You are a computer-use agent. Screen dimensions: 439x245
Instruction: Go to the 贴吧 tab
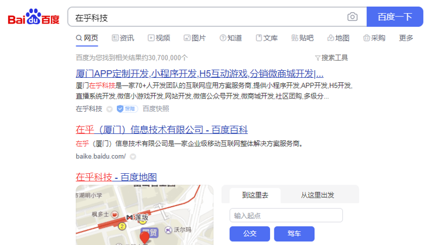click(302, 38)
